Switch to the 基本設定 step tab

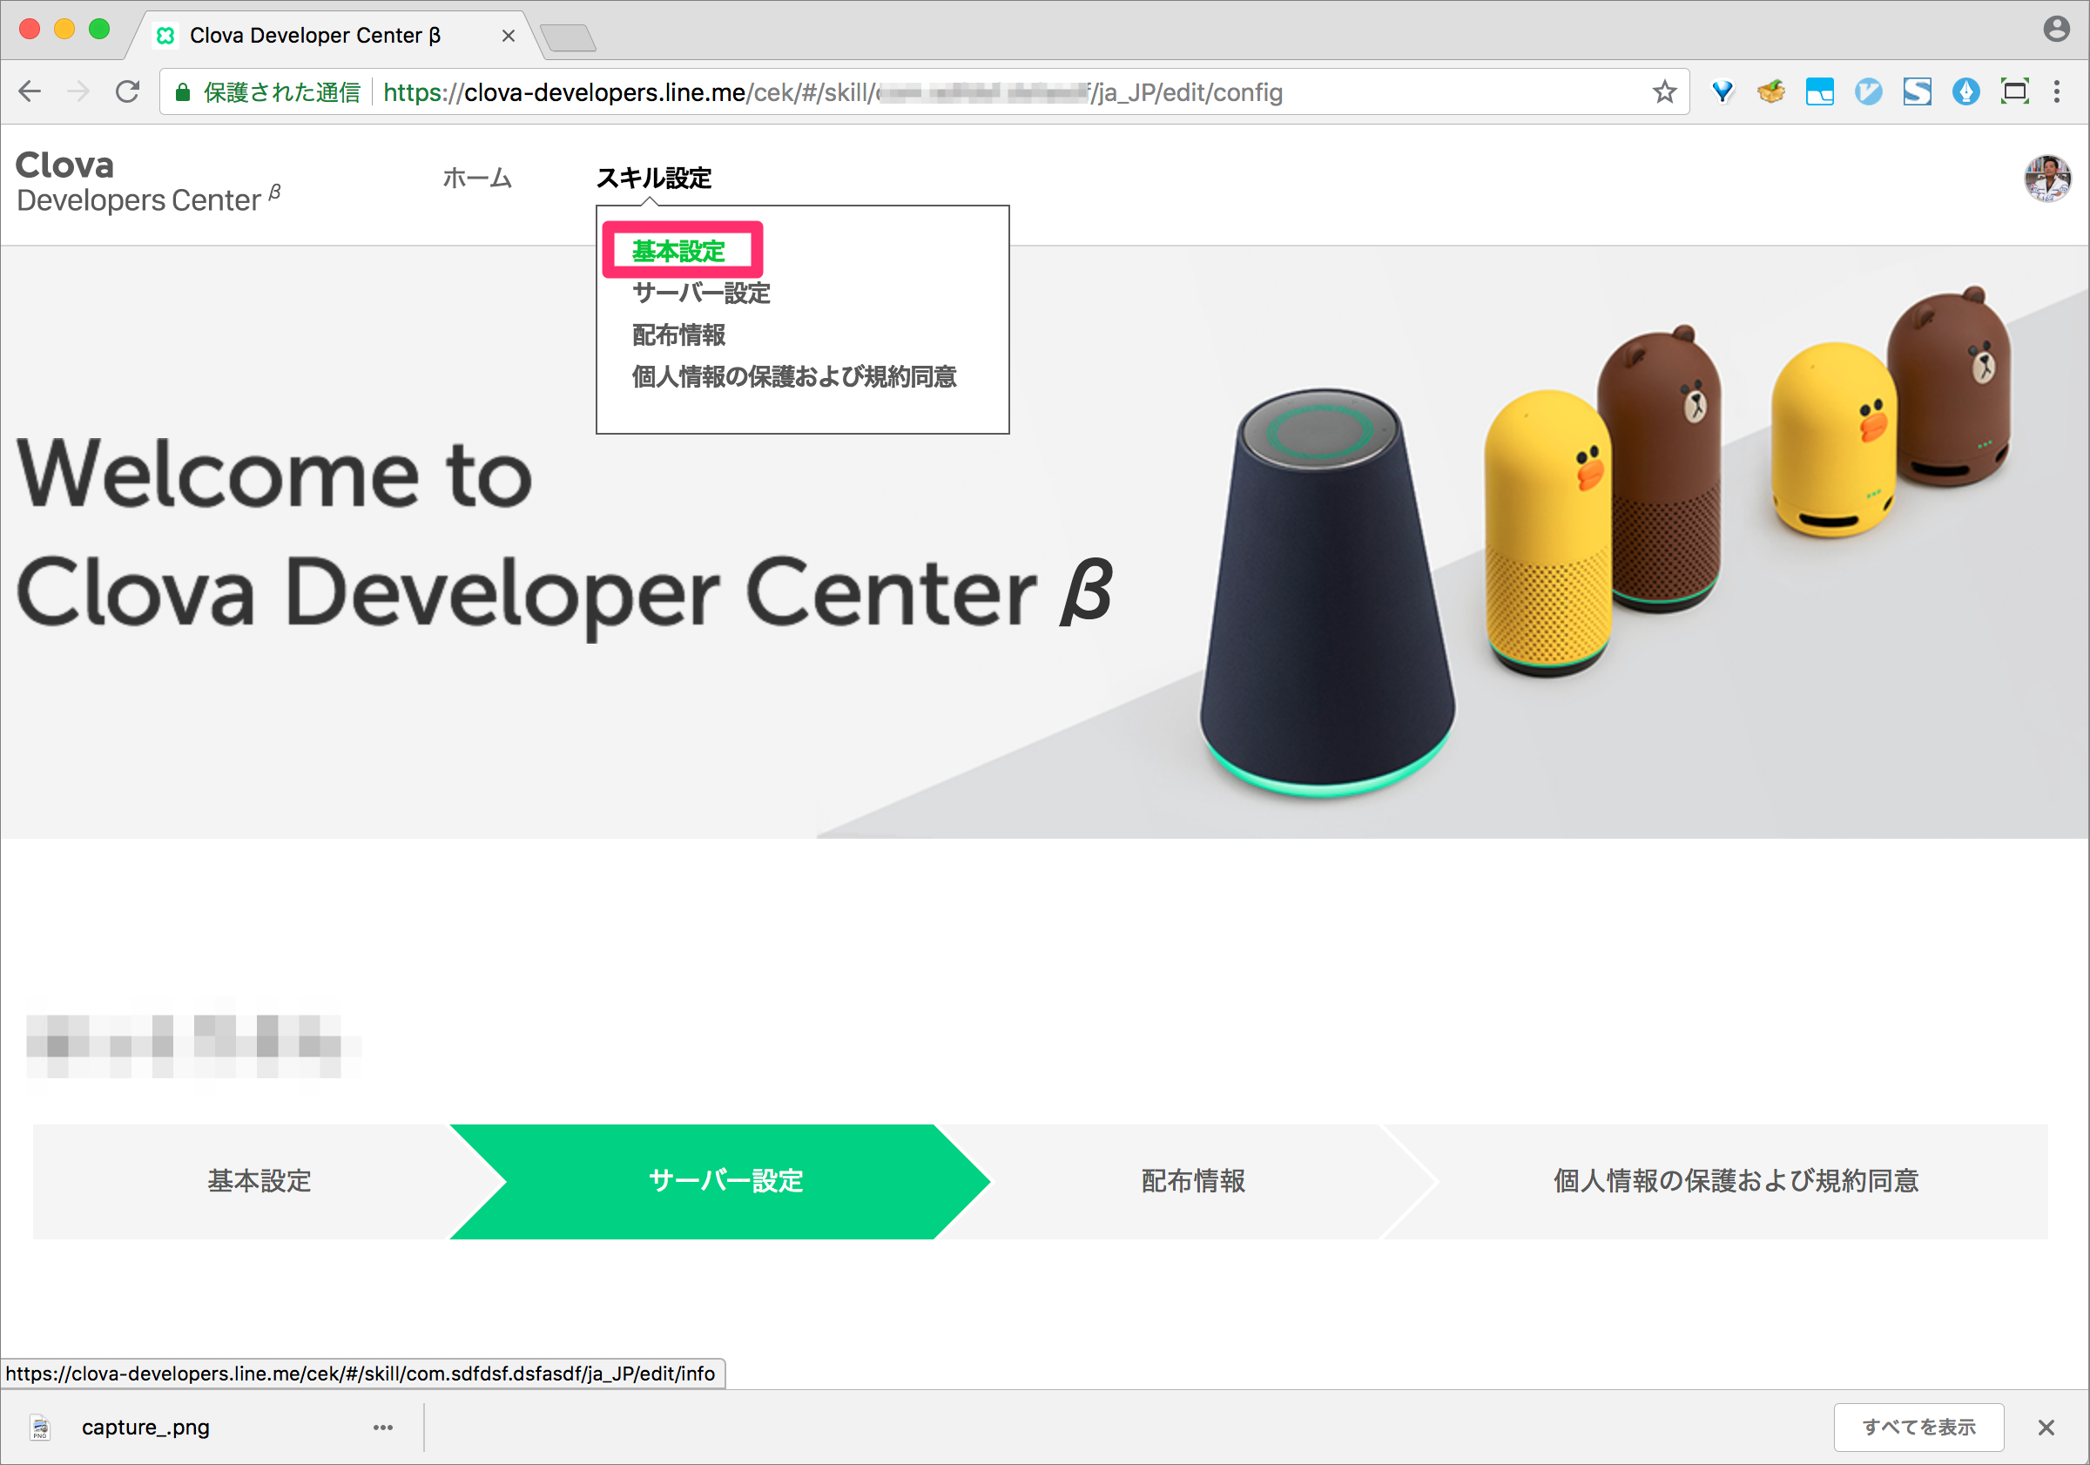[x=260, y=1181]
